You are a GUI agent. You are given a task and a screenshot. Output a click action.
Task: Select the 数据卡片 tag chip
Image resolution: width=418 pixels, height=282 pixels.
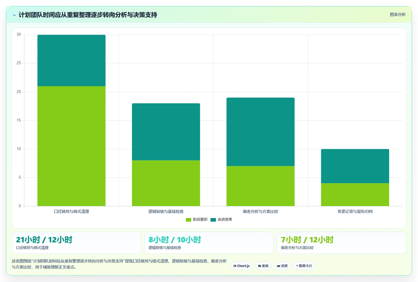[x=304, y=266]
